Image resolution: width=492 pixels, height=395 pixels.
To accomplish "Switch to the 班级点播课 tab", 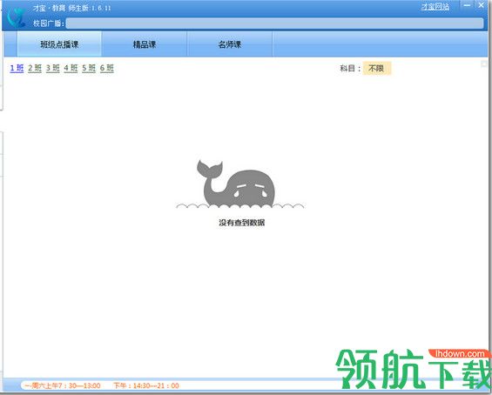I will point(59,44).
